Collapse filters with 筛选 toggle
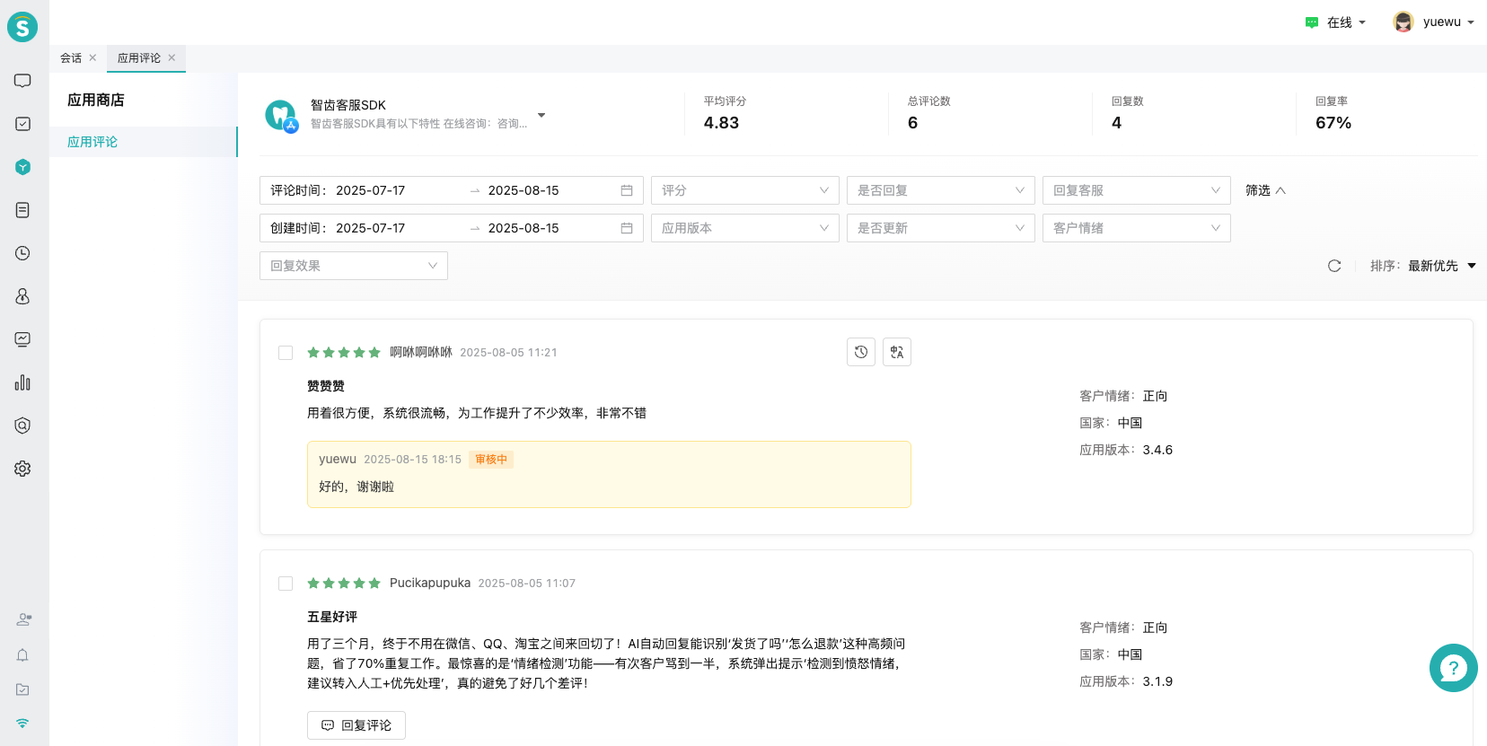1487x746 pixels. [1265, 190]
